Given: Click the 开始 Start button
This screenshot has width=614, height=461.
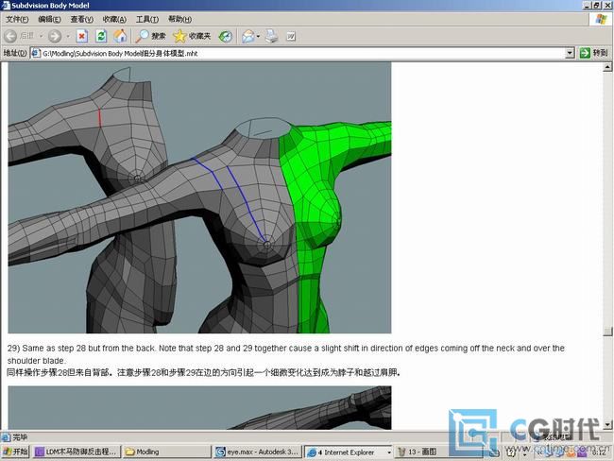Looking at the screenshot, I should click(x=15, y=452).
